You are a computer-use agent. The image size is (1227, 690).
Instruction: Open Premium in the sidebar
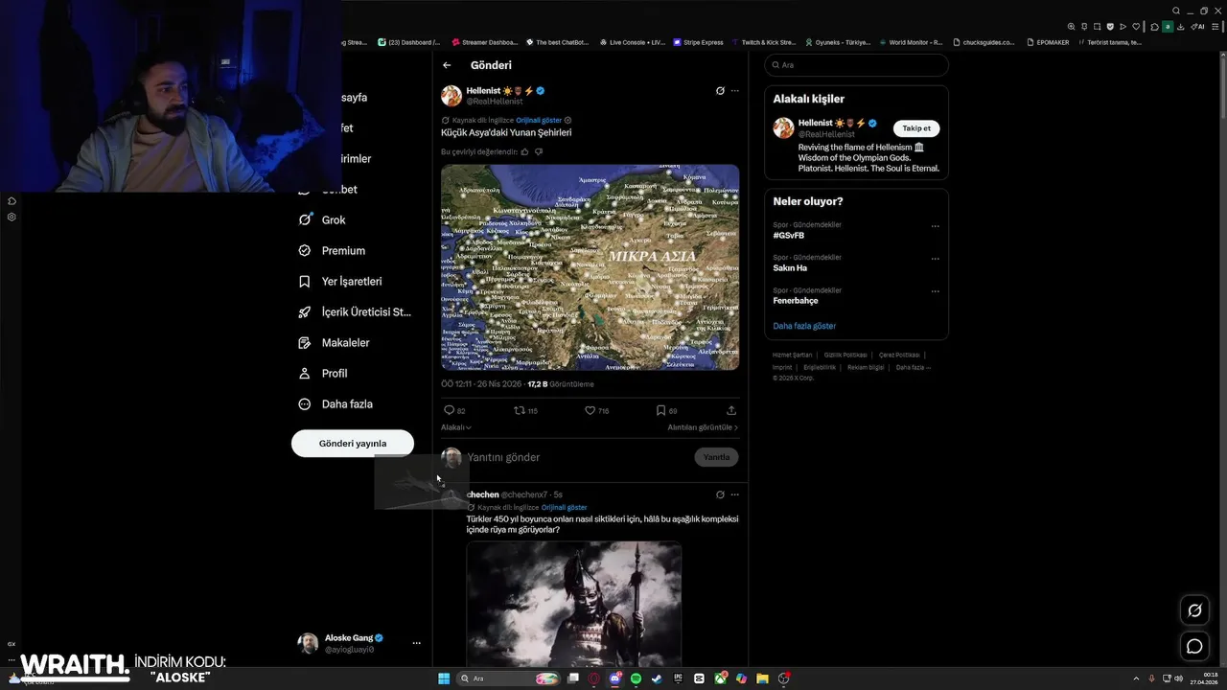pos(332,250)
